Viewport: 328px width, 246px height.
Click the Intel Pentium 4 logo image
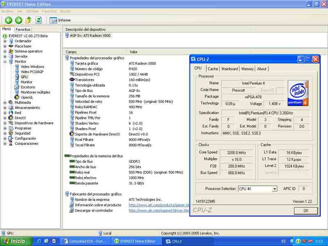click(x=298, y=93)
